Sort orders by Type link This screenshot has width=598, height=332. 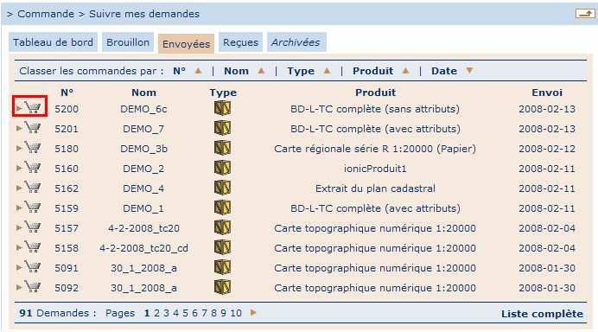tap(301, 71)
